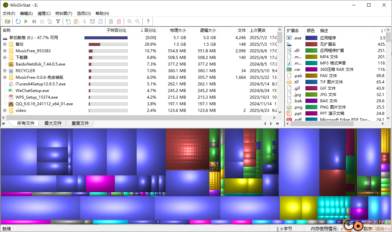Viewport: 392px width, 232px height.
Task: Click the .tif extension file icon
Action: tap(289, 82)
